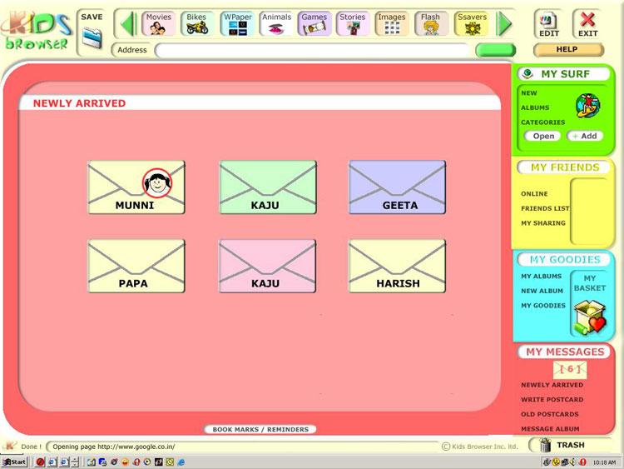The height and width of the screenshot is (469, 624).
Task: Show next categories with right green arrow
Action: pos(504,24)
